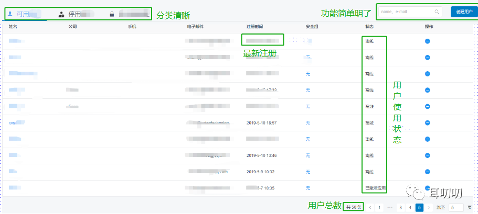Click the magnifier icon in the search box

pos(437,12)
